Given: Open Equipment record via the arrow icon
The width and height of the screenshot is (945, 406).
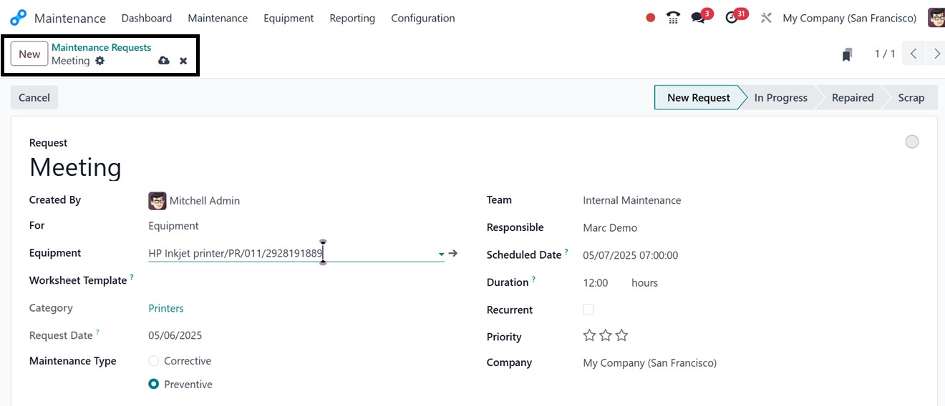Looking at the screenshot, I should [453, 253].
